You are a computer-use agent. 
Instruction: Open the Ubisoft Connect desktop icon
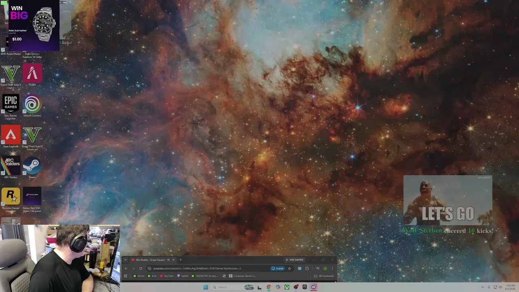tap(32, 106)
